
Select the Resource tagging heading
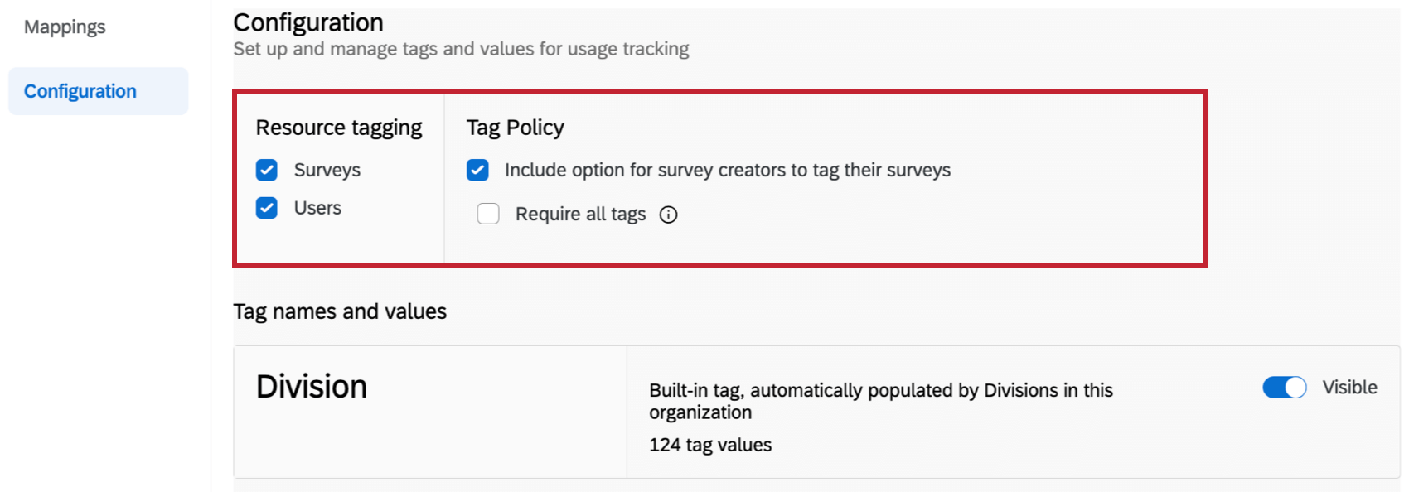339,128
